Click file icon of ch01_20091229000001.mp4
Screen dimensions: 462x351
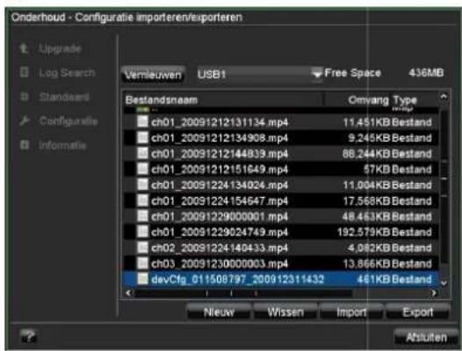142,216
